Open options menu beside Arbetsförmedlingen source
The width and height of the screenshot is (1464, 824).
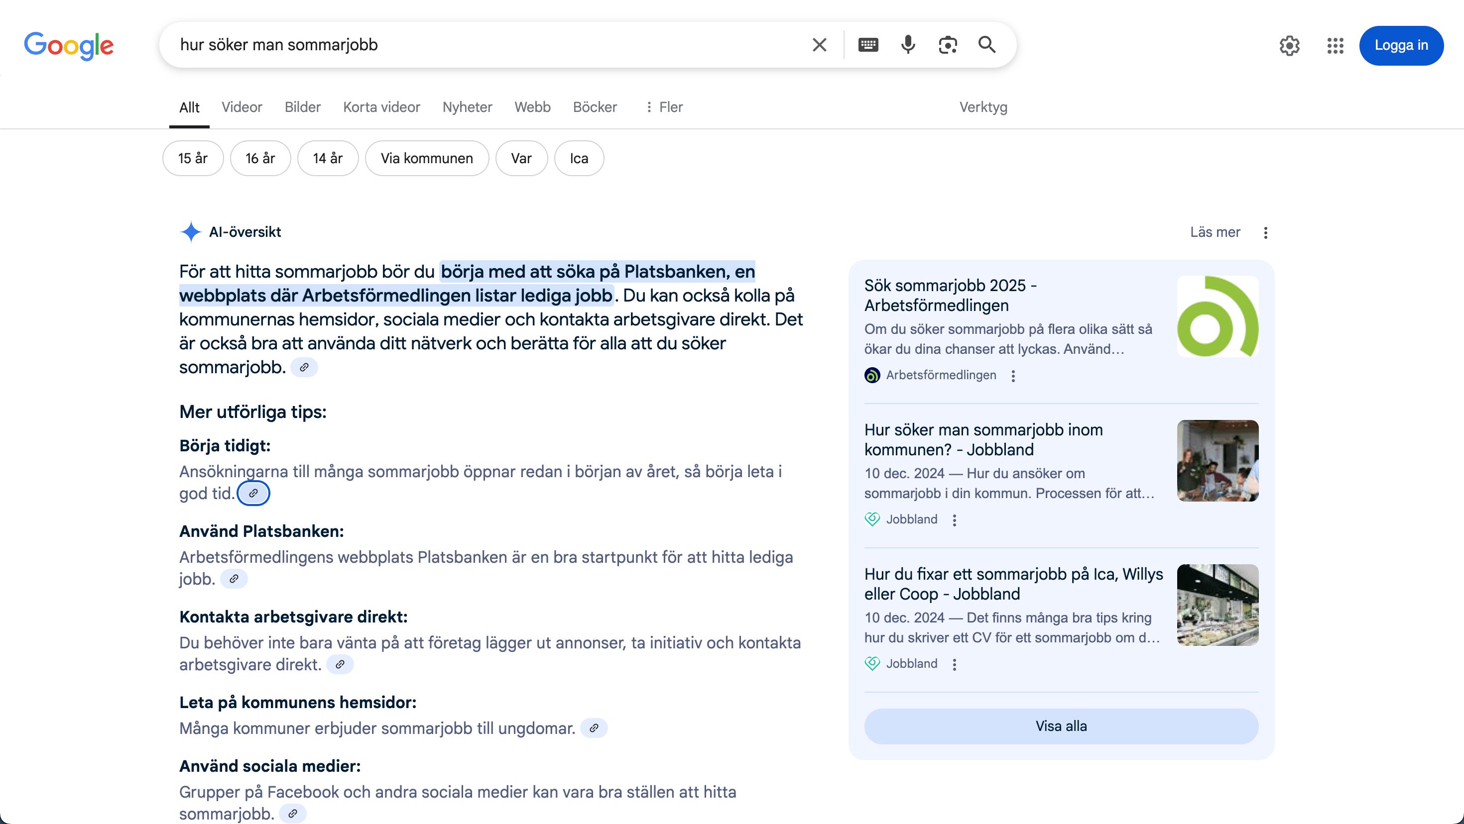tap(1013, 375)
